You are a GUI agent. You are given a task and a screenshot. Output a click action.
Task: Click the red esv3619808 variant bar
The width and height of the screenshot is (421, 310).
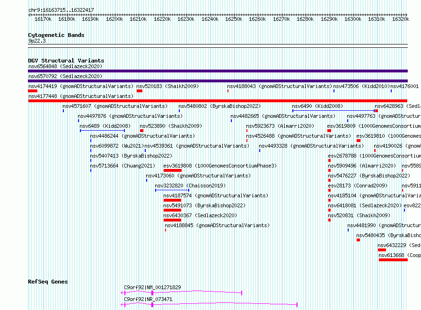173,170
